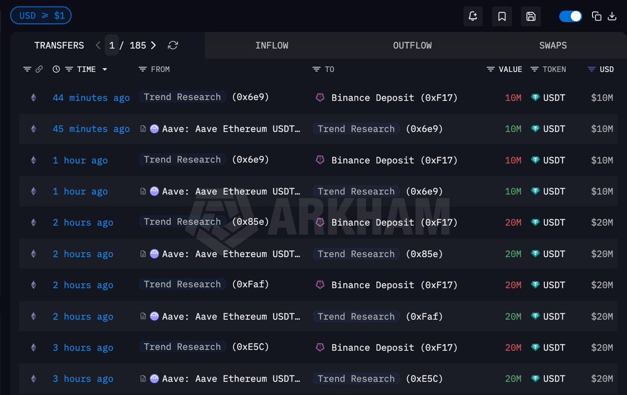
Task: Click the link chain icon in the header
Action: 39,69
